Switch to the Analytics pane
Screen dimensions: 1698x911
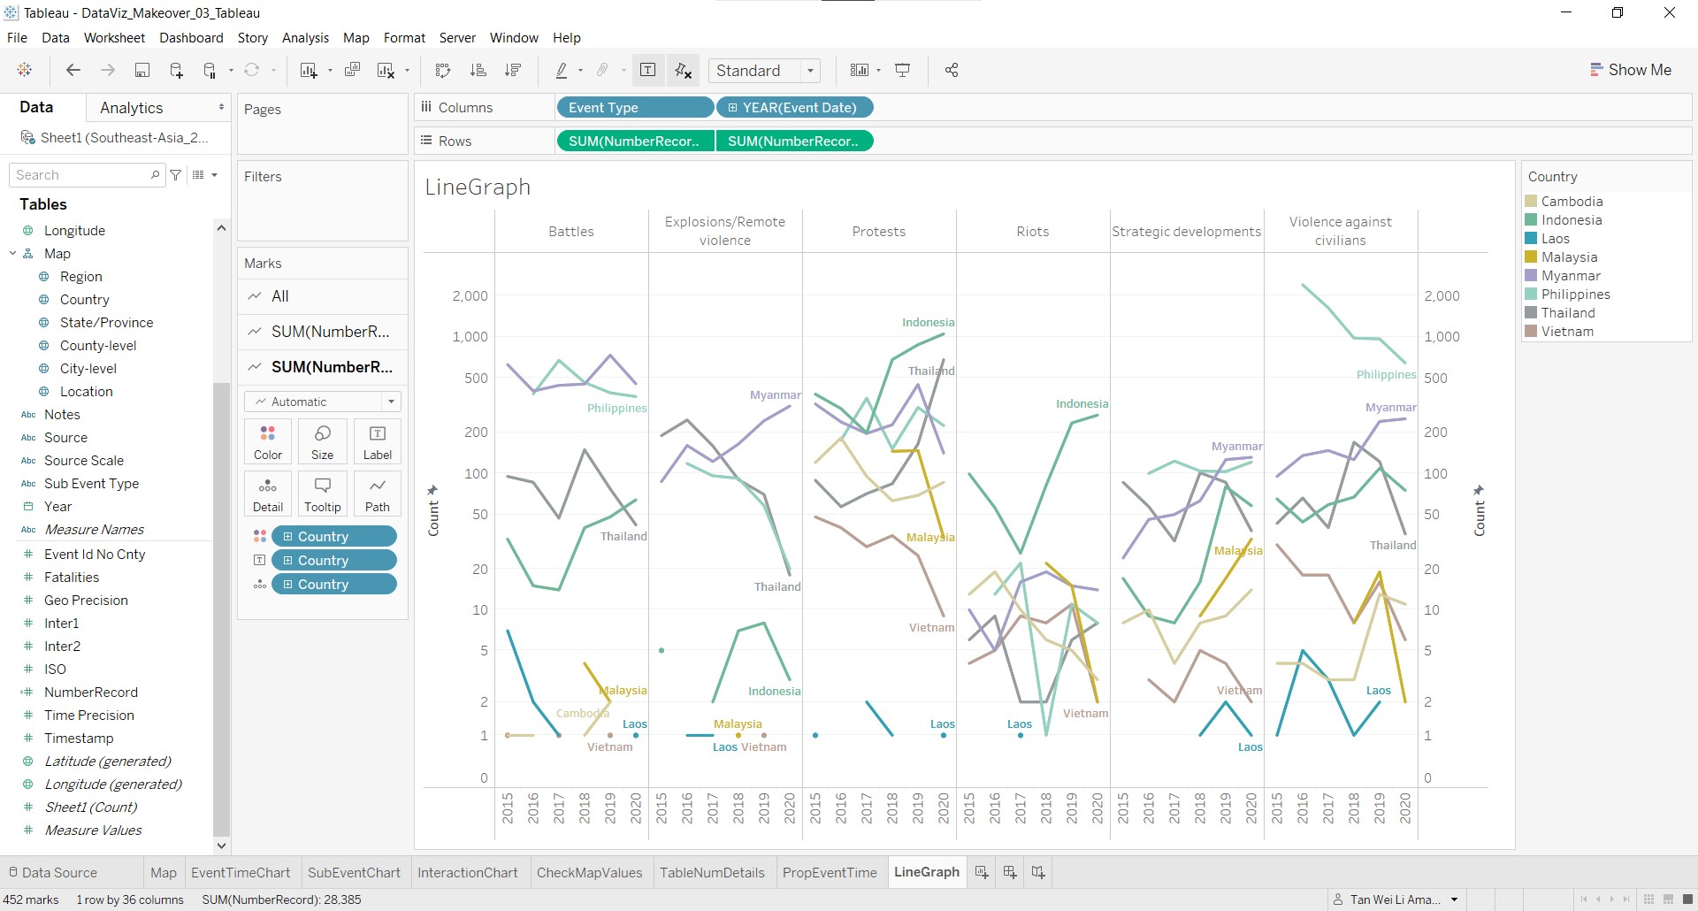click(x=131, y=108)
